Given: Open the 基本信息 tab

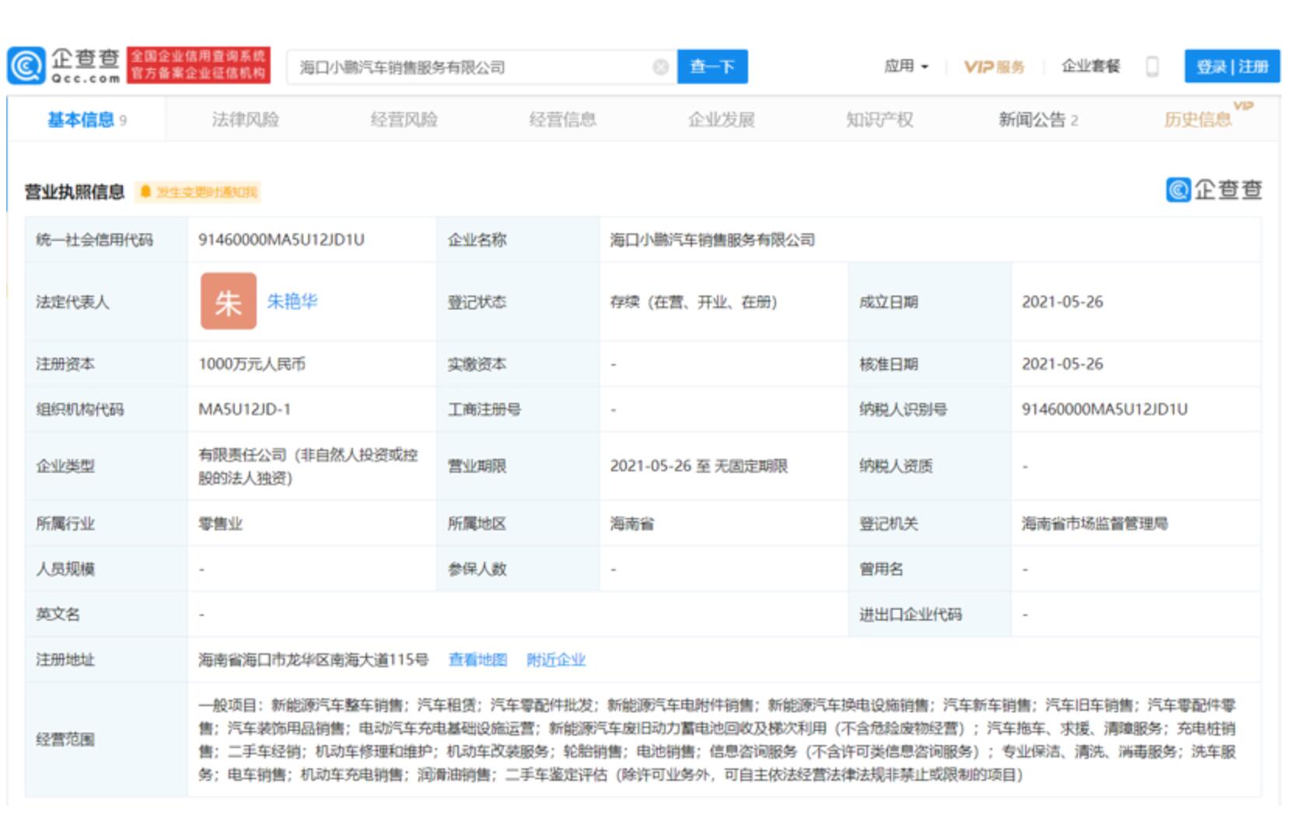Looking at the screenshot, I should pyautogui.click(x=86, y=120).
